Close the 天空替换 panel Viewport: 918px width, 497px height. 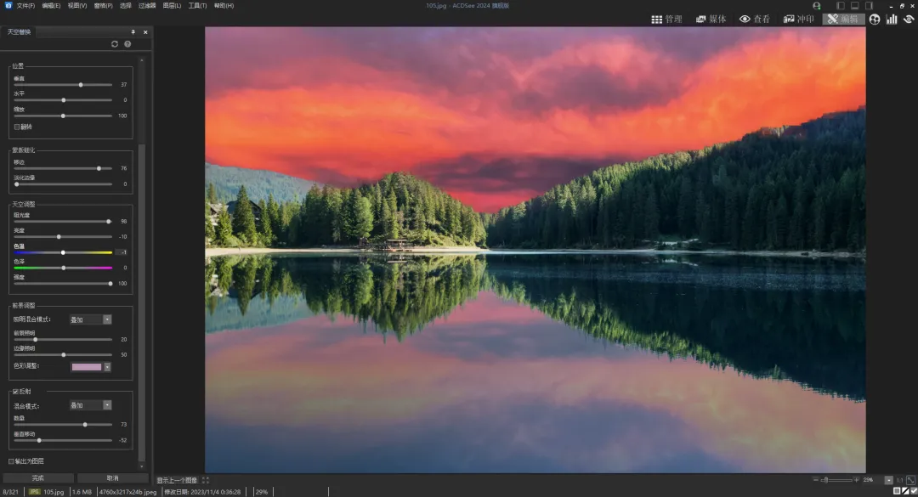click(145, 32)
